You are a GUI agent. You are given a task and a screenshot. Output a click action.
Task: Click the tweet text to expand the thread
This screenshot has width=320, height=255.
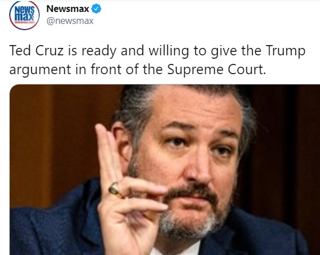click(157, 60)
